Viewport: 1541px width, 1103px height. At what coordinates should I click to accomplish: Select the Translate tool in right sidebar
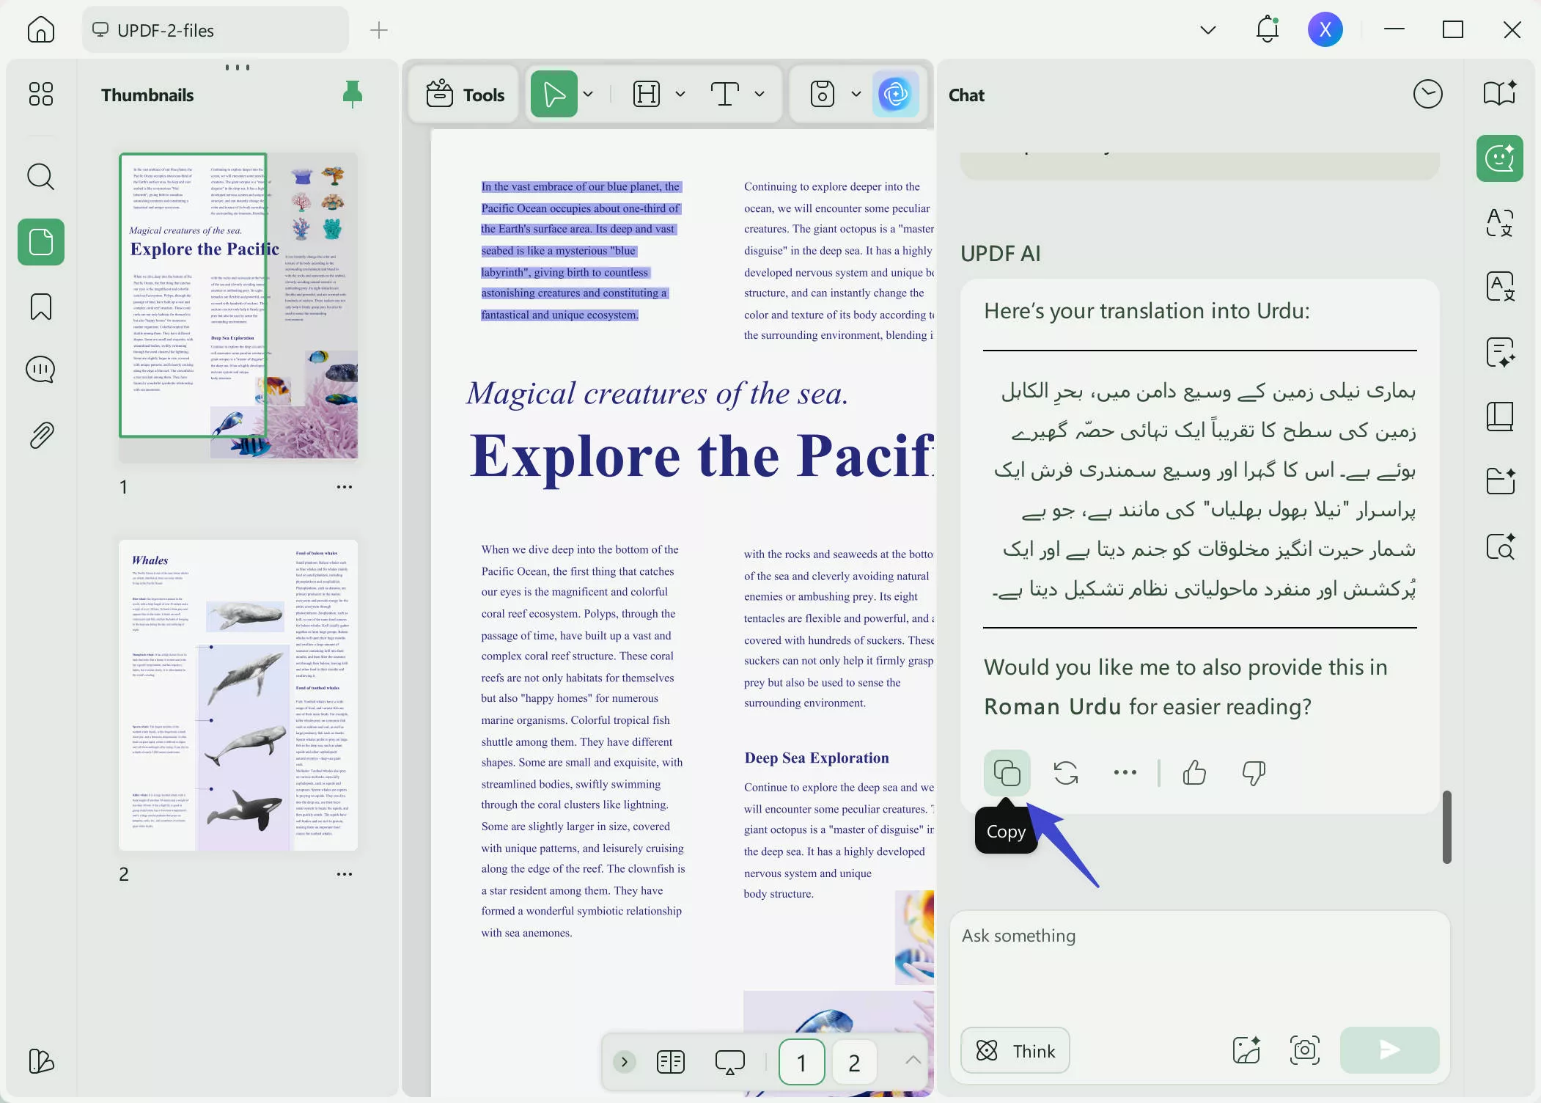[1499, 224]
